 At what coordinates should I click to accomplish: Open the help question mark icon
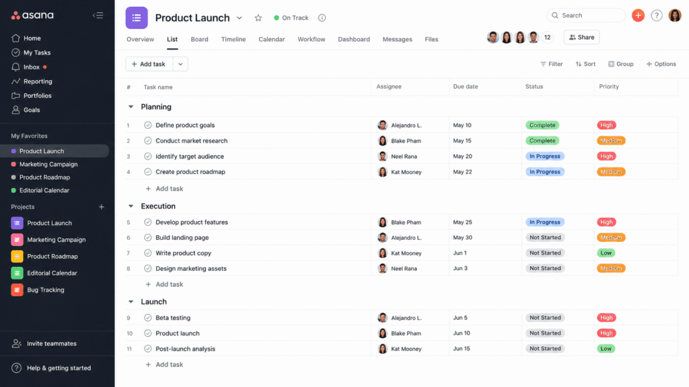coord(657,15)
